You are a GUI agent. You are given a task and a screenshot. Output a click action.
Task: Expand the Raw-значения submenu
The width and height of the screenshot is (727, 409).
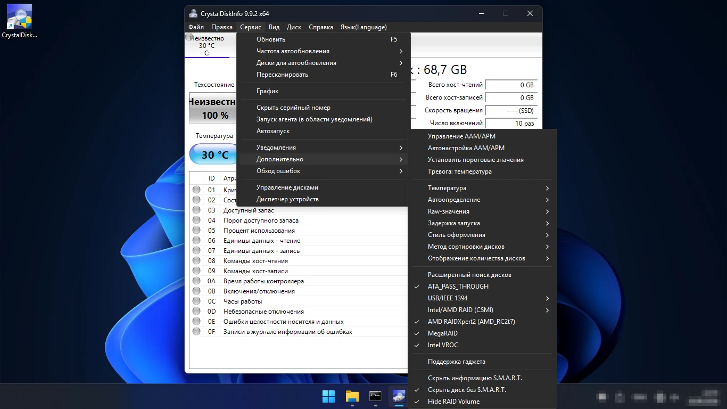tap(482, 211)
